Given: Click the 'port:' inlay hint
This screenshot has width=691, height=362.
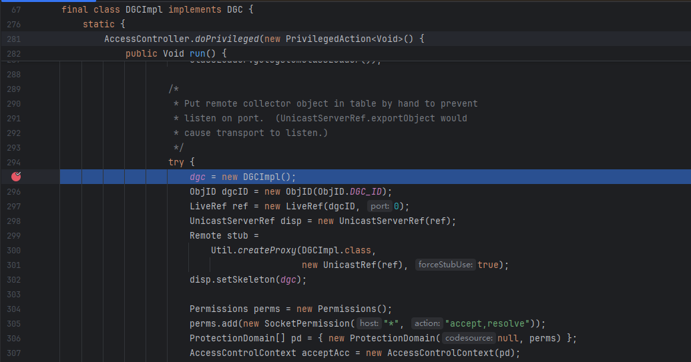Looking at the screenshot, I should tap(379, 207).
